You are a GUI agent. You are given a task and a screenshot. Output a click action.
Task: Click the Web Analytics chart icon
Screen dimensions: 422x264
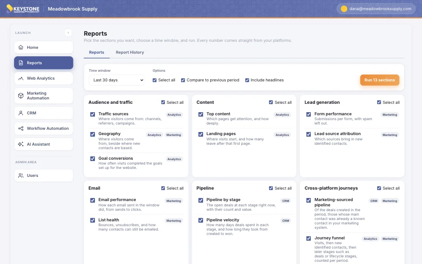tap(21, 78)
